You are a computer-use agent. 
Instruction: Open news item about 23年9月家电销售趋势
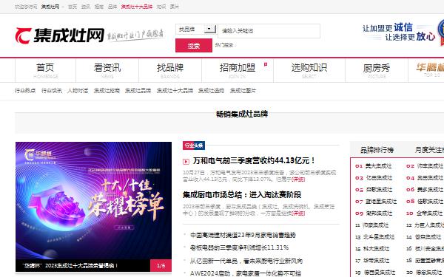(x=243, y=235)
